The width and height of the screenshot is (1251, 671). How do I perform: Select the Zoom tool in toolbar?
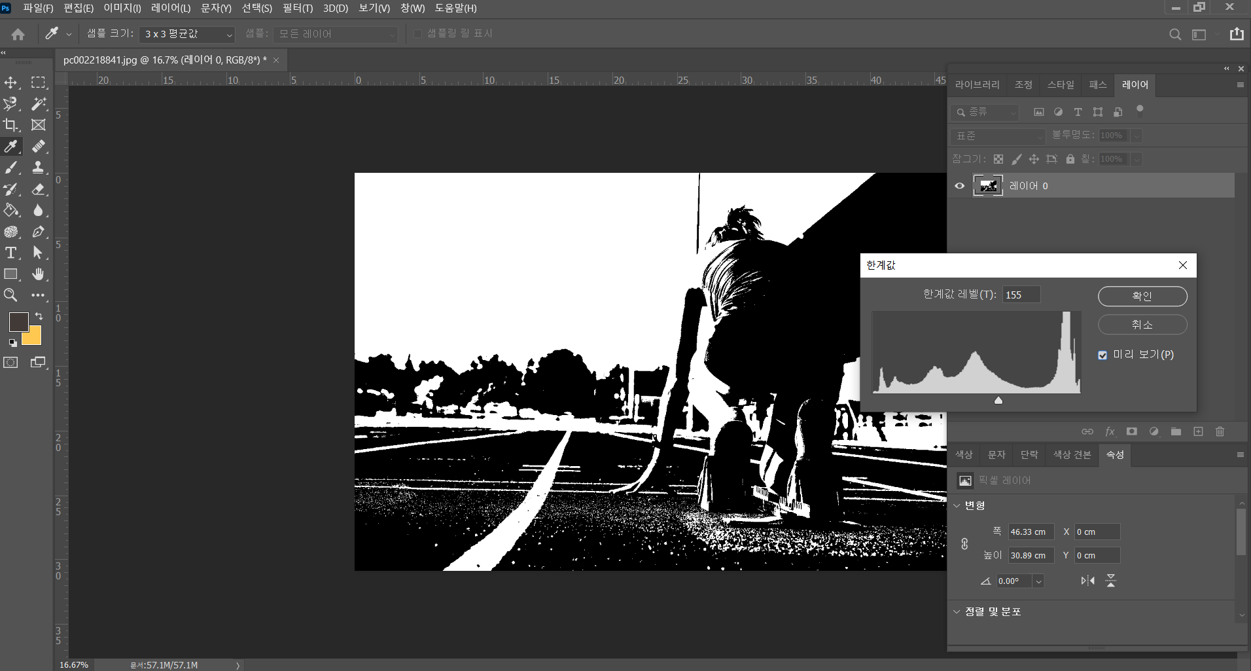click(11, 295)
